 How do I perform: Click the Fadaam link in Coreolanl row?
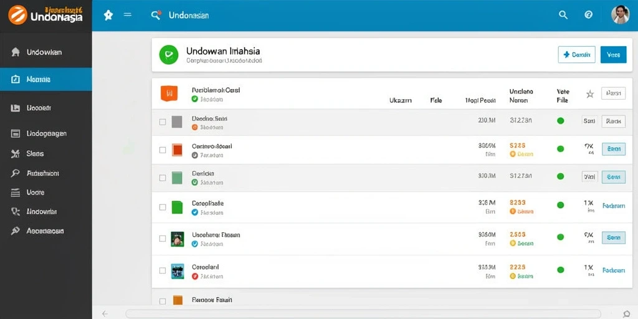[x=614, y=270]
